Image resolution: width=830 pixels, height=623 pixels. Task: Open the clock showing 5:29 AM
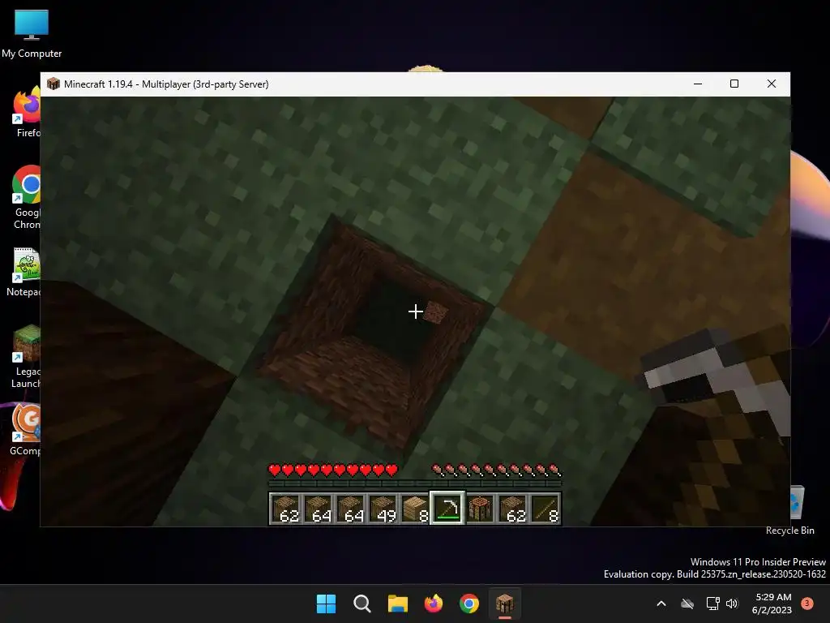pyautogui.click(x=772, y=604)
